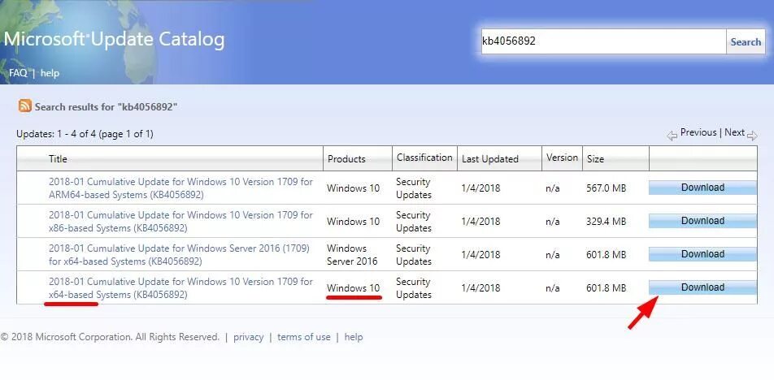
Task: Click the Windows Server 2016 products cell
Action: 352,254
